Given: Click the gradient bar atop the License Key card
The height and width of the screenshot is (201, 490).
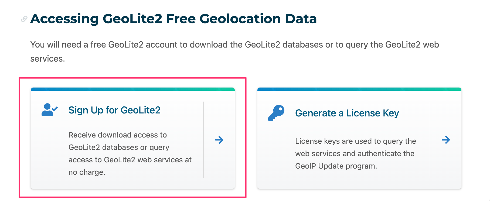Looking at the screenshot, I should [360, 89].
